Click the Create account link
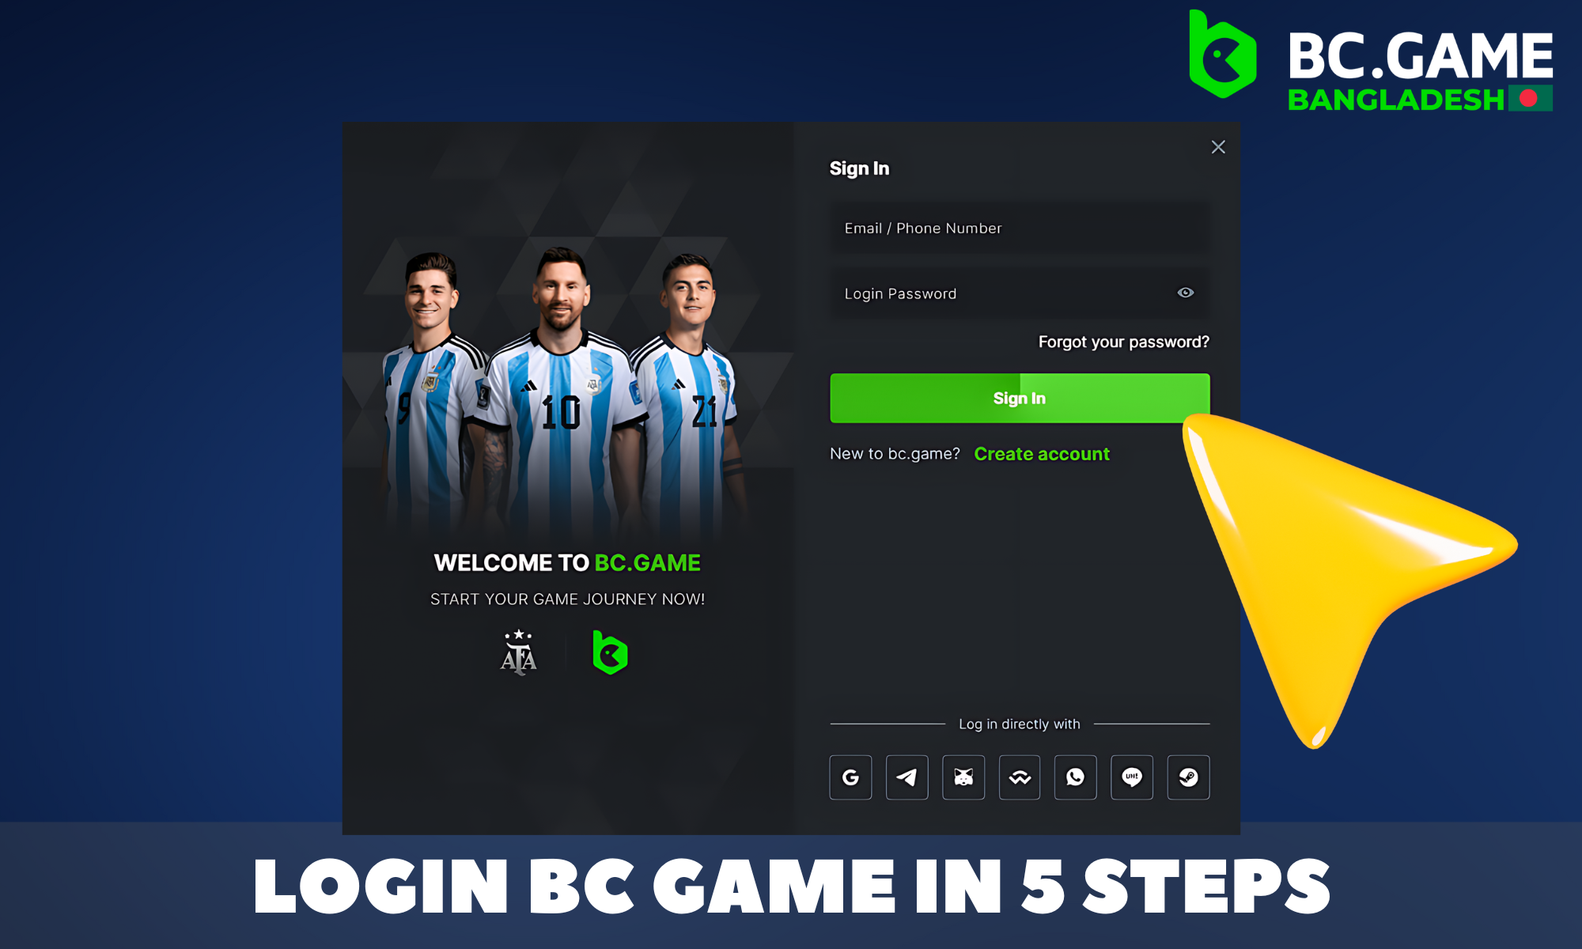The height and width of the screenshot is (949, 1582). point(1042,454)
